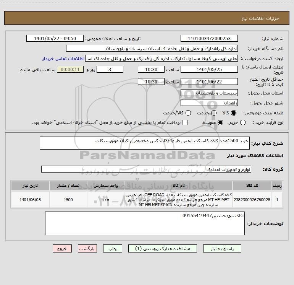Click the ردیف column header
This screenshot has width=294, height=285.
coord(277,186)
